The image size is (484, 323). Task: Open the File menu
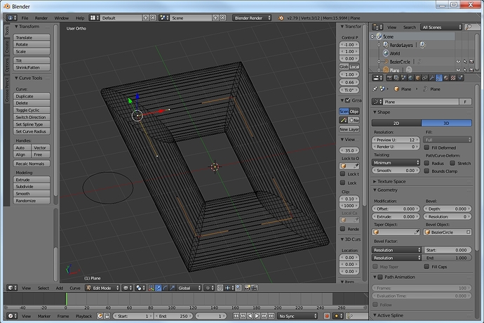click(x=25, y=18)
